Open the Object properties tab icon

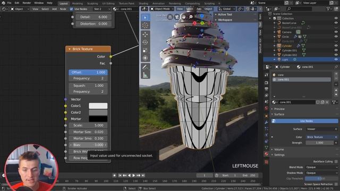(x=267, y=116)
